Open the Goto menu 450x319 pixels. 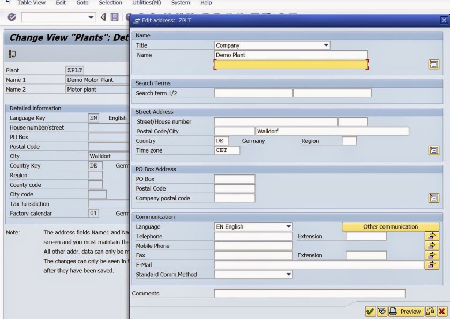tap(82, 3)
